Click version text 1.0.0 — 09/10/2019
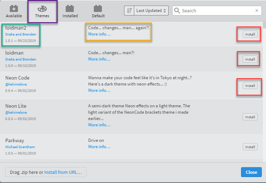 point(20,65)
